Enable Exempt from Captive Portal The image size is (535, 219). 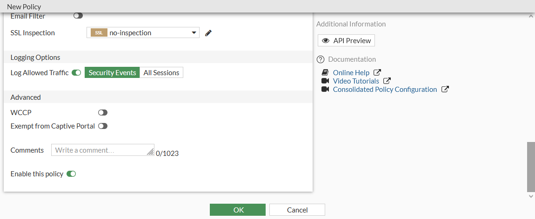click(103, 126)
